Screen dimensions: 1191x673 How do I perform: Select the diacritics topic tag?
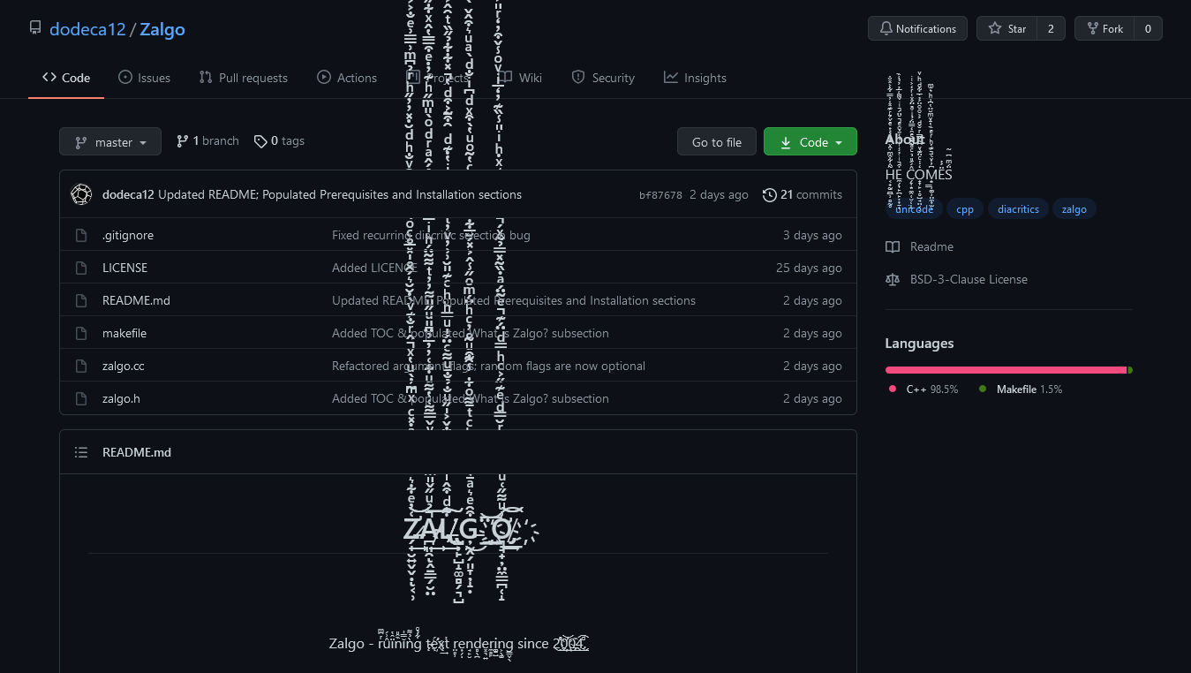tap(1019, 209)
